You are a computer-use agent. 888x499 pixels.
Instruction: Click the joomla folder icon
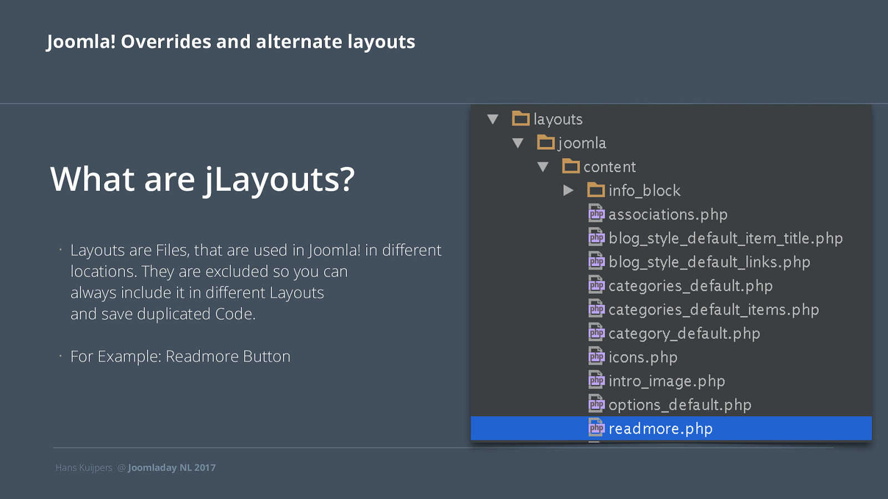point(546,142)
